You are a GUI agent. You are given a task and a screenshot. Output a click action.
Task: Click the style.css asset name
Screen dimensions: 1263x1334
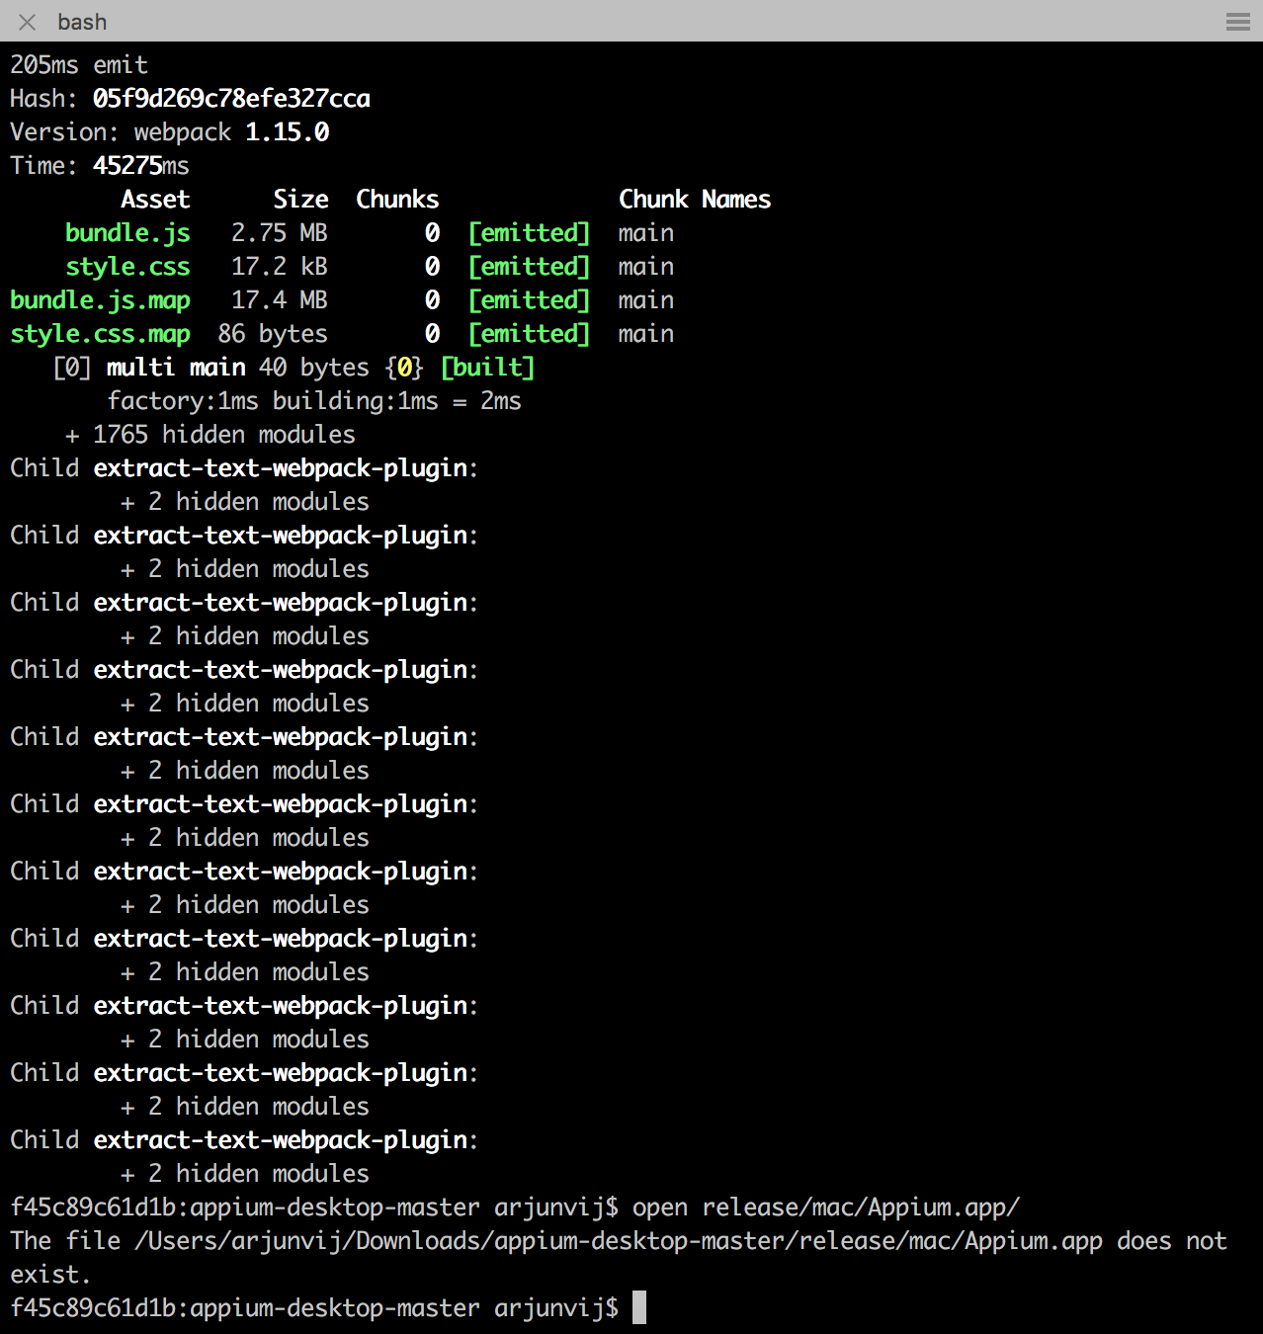pos(127,267)
